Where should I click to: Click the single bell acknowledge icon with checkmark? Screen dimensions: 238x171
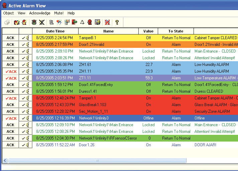24,22
